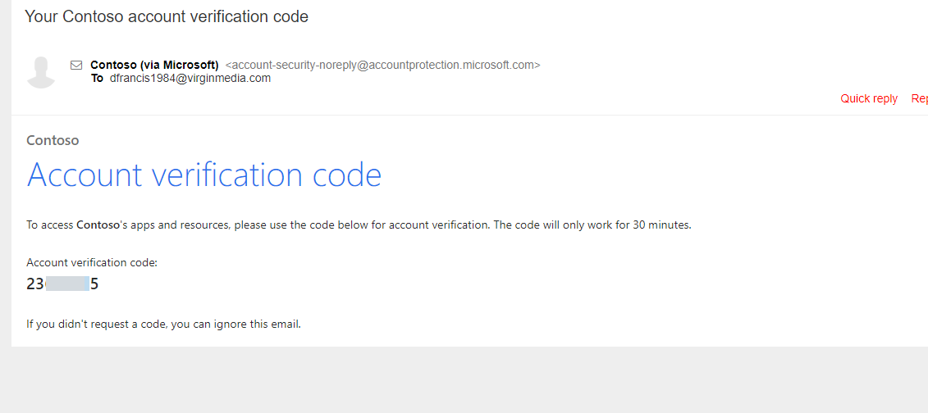The width and height of the screenshot is (928, 413).
Task: Click the account-security-noreply sender email address
Action: click(x=383, y=65)
